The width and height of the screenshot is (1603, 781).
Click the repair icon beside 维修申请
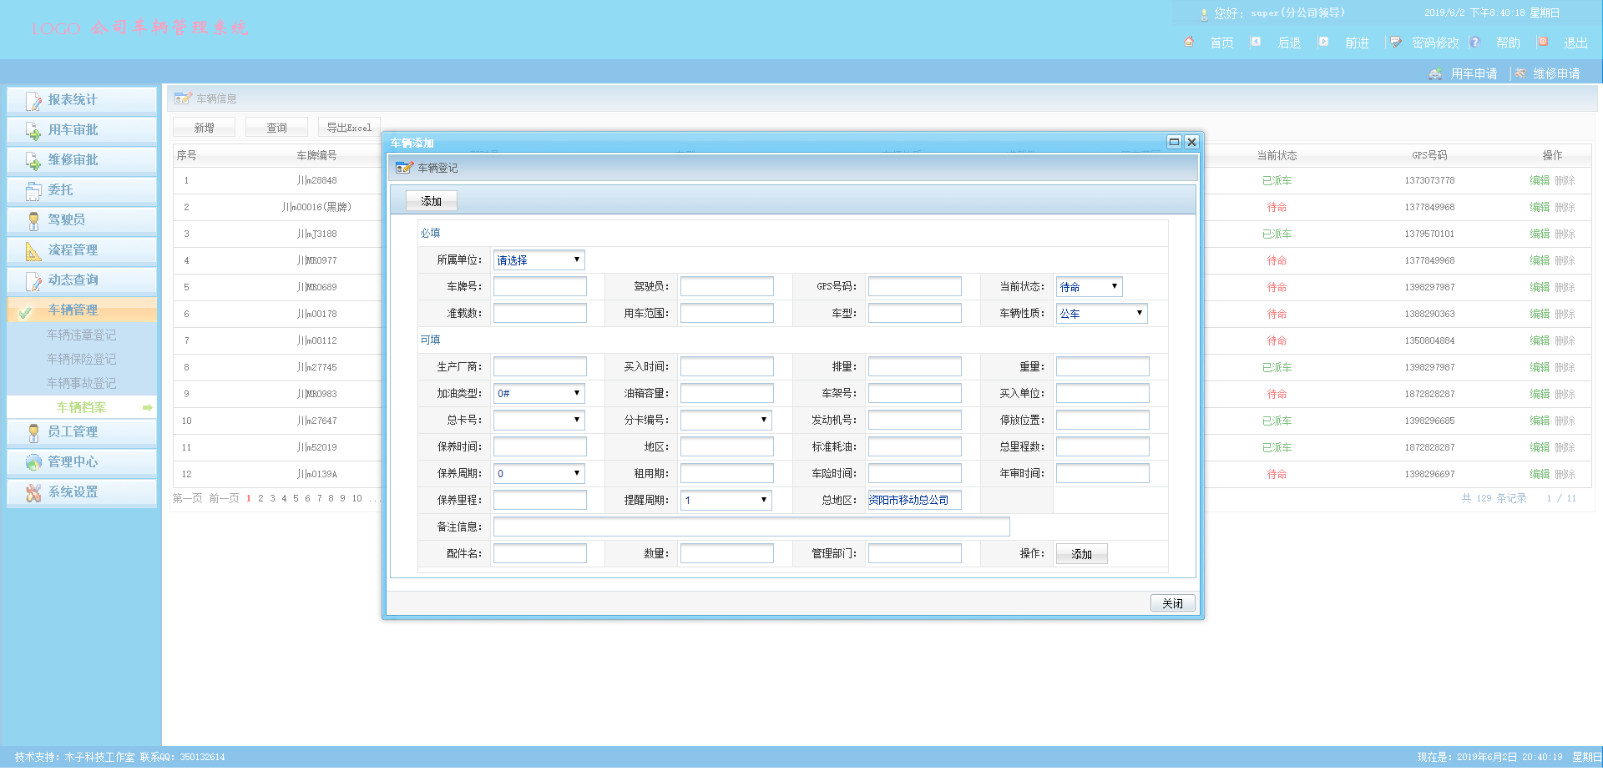[x=1520, y=73]
